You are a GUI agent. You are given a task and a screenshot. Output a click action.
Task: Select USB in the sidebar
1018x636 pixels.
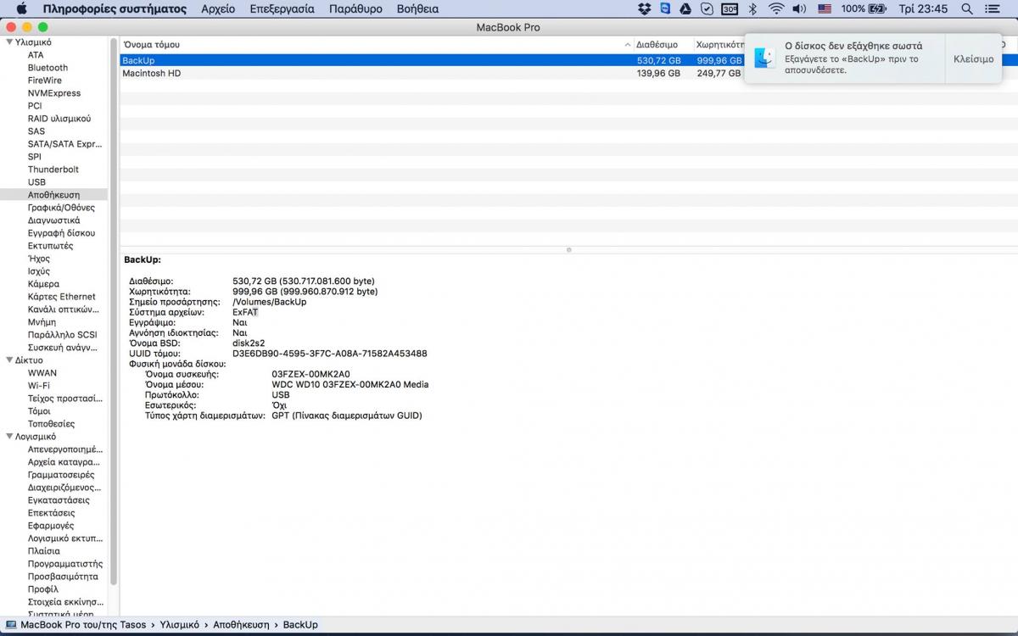[36, 181]
